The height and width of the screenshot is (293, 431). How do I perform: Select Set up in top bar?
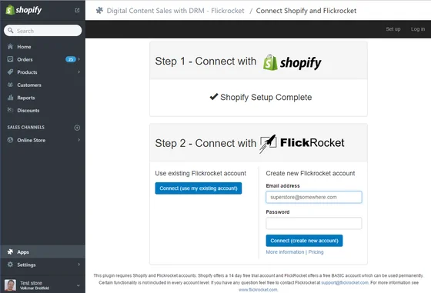click(393, 29)
